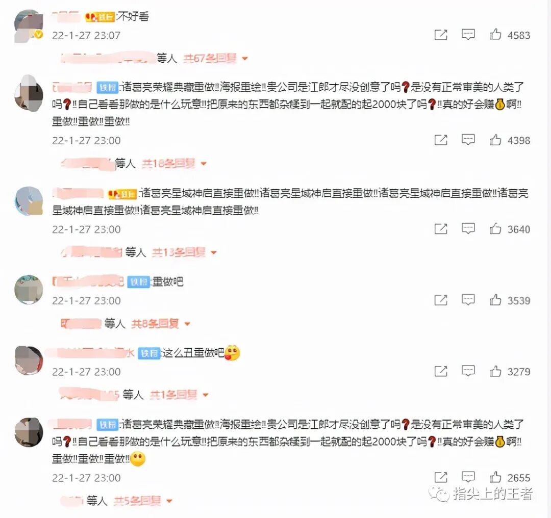The height and width of the screenshot is (518, 551).
Task: Thumbs up the comment with 3539 likes
Action: [495, 300]
